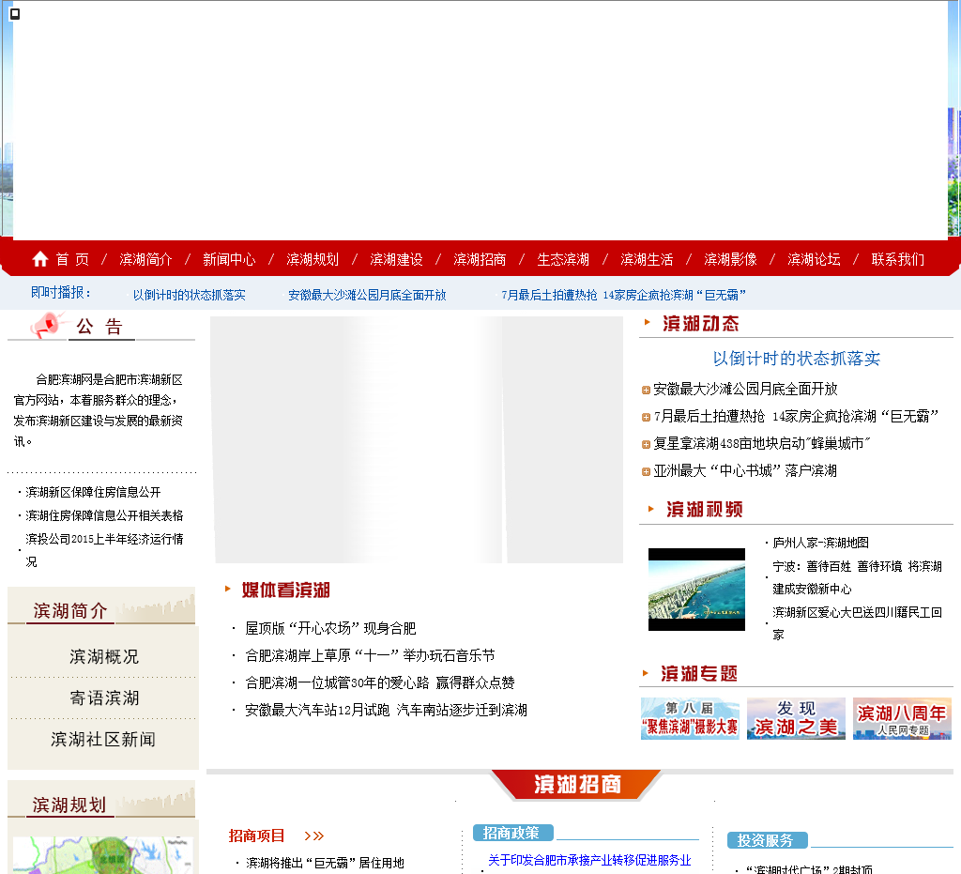
Task: Click the 滨湖规划 map thumbnail
Action: point(103,855)
